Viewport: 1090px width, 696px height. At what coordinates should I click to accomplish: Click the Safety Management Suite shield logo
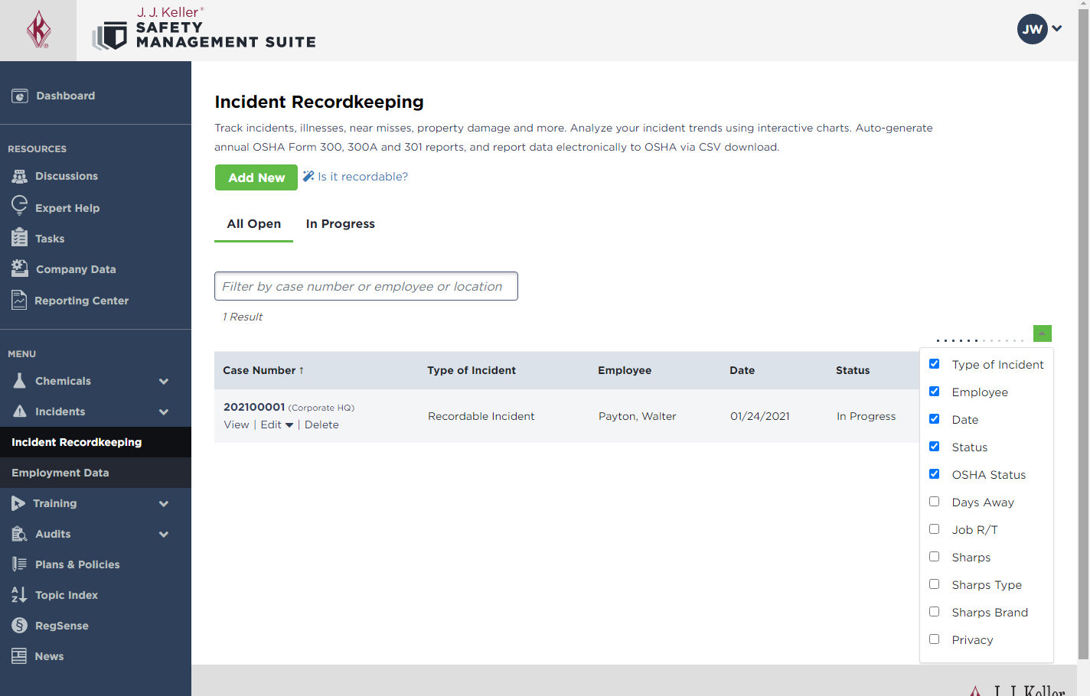point(110,36)
